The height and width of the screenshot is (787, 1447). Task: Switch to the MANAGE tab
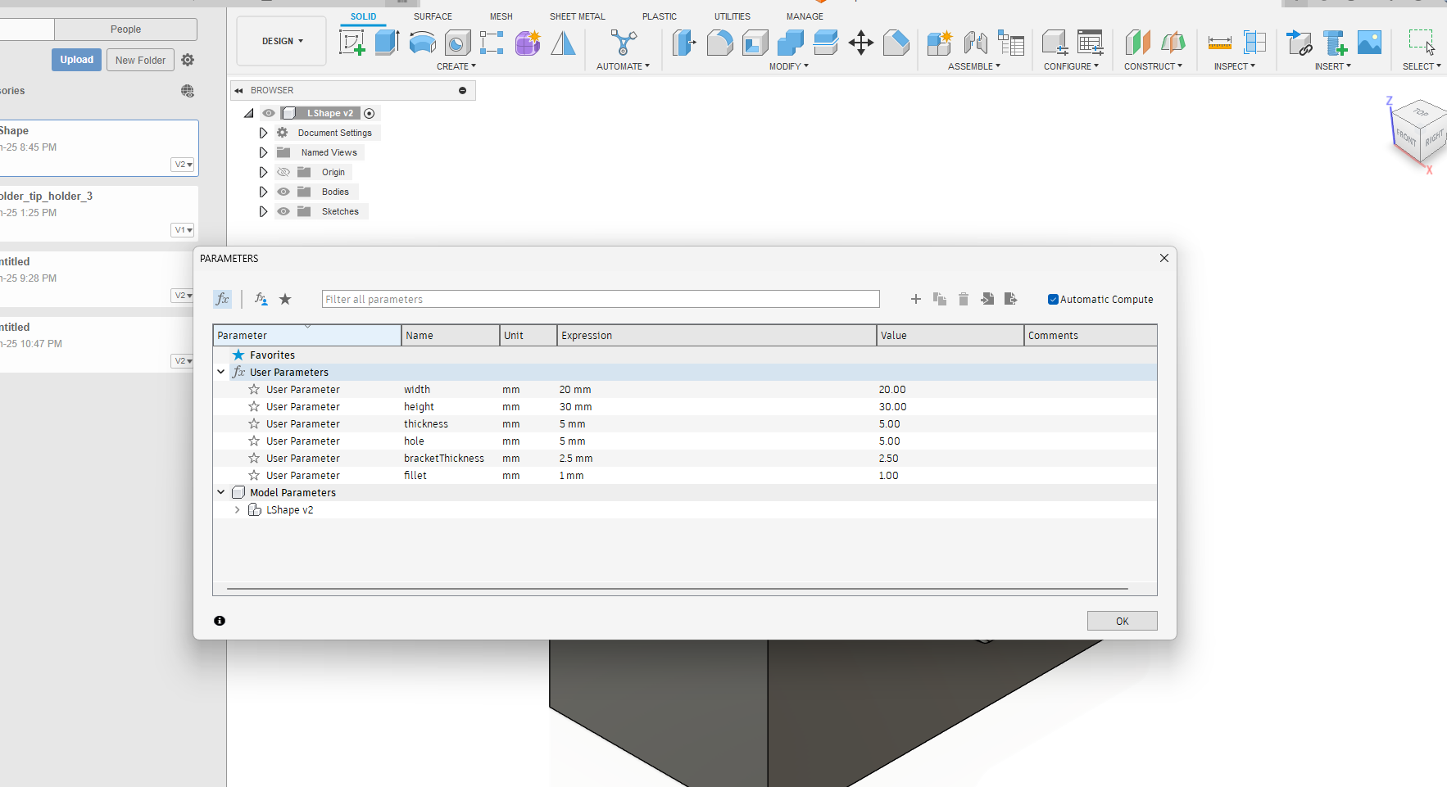tap(805, 16)
